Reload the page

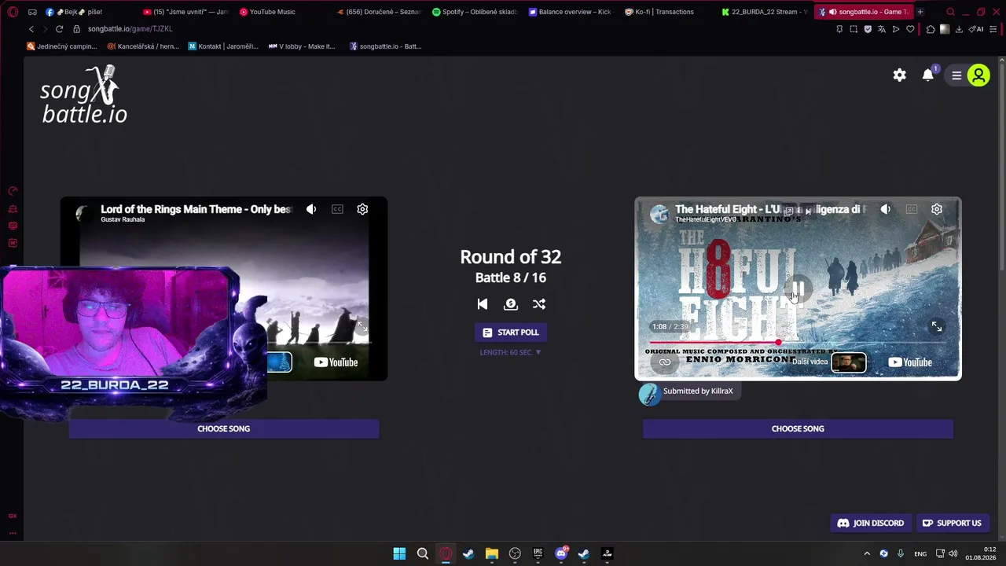pos(59,29)
